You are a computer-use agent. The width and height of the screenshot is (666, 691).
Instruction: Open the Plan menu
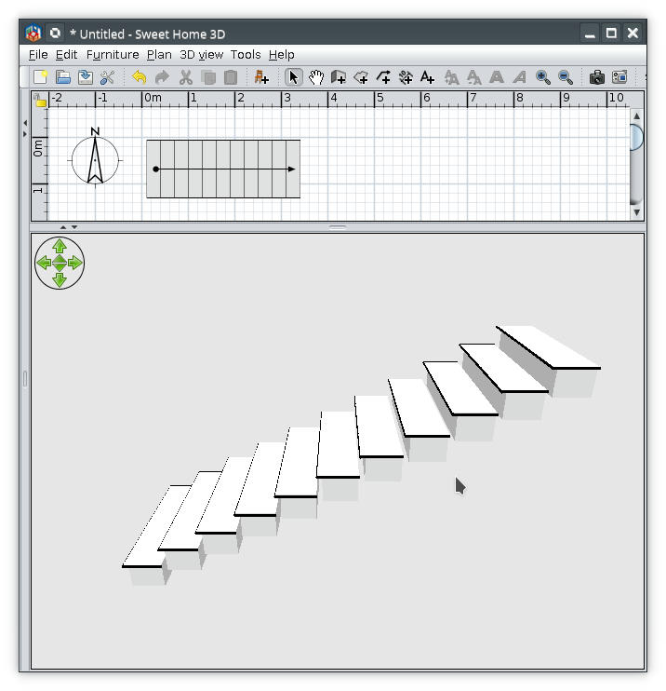coord(159,55)
